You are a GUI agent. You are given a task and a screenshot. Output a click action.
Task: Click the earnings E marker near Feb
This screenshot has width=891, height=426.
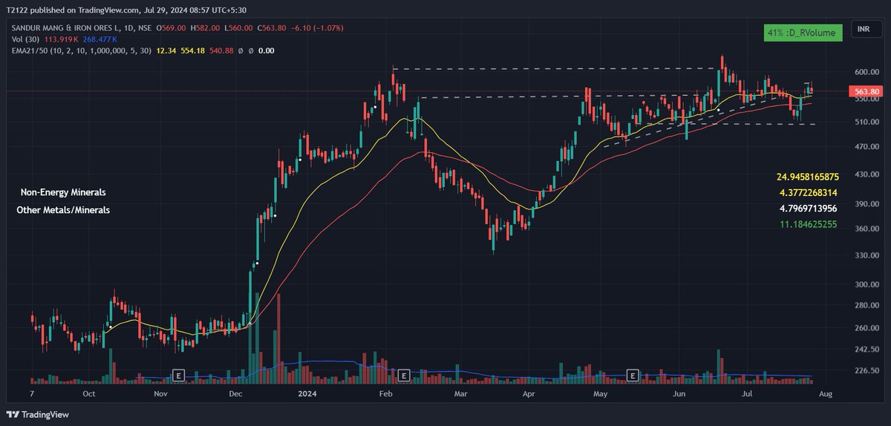(x=404, y=374)
